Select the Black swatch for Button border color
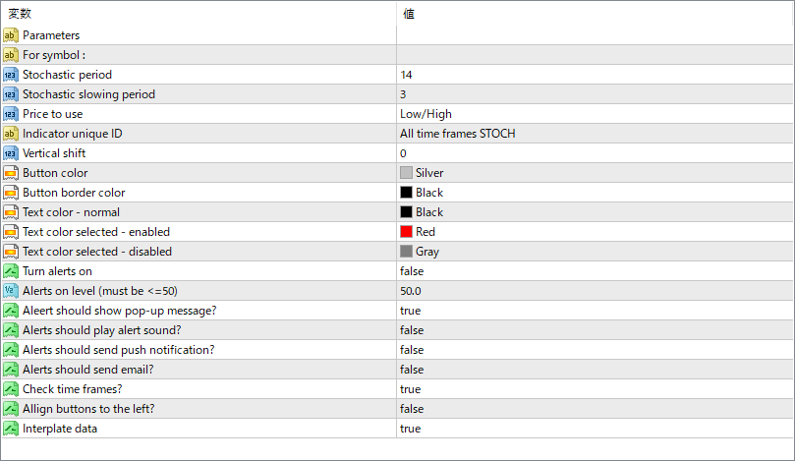795x461 pixels. (x=406, y=193)
